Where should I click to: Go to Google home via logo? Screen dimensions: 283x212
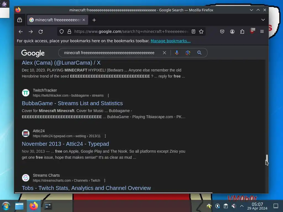(33, 53)
